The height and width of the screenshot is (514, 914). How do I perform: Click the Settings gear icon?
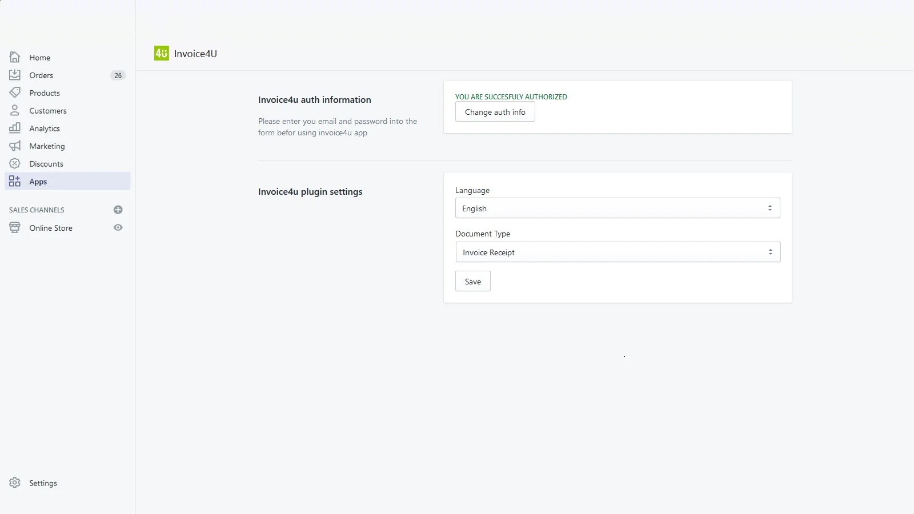coord(15,483)
